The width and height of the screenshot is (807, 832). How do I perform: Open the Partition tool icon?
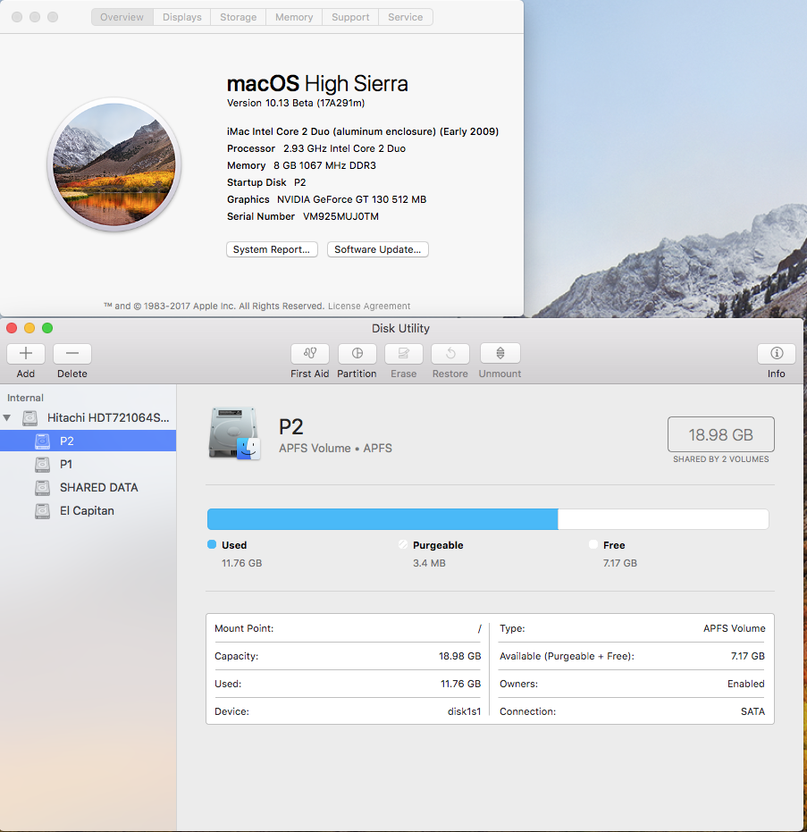357,354
